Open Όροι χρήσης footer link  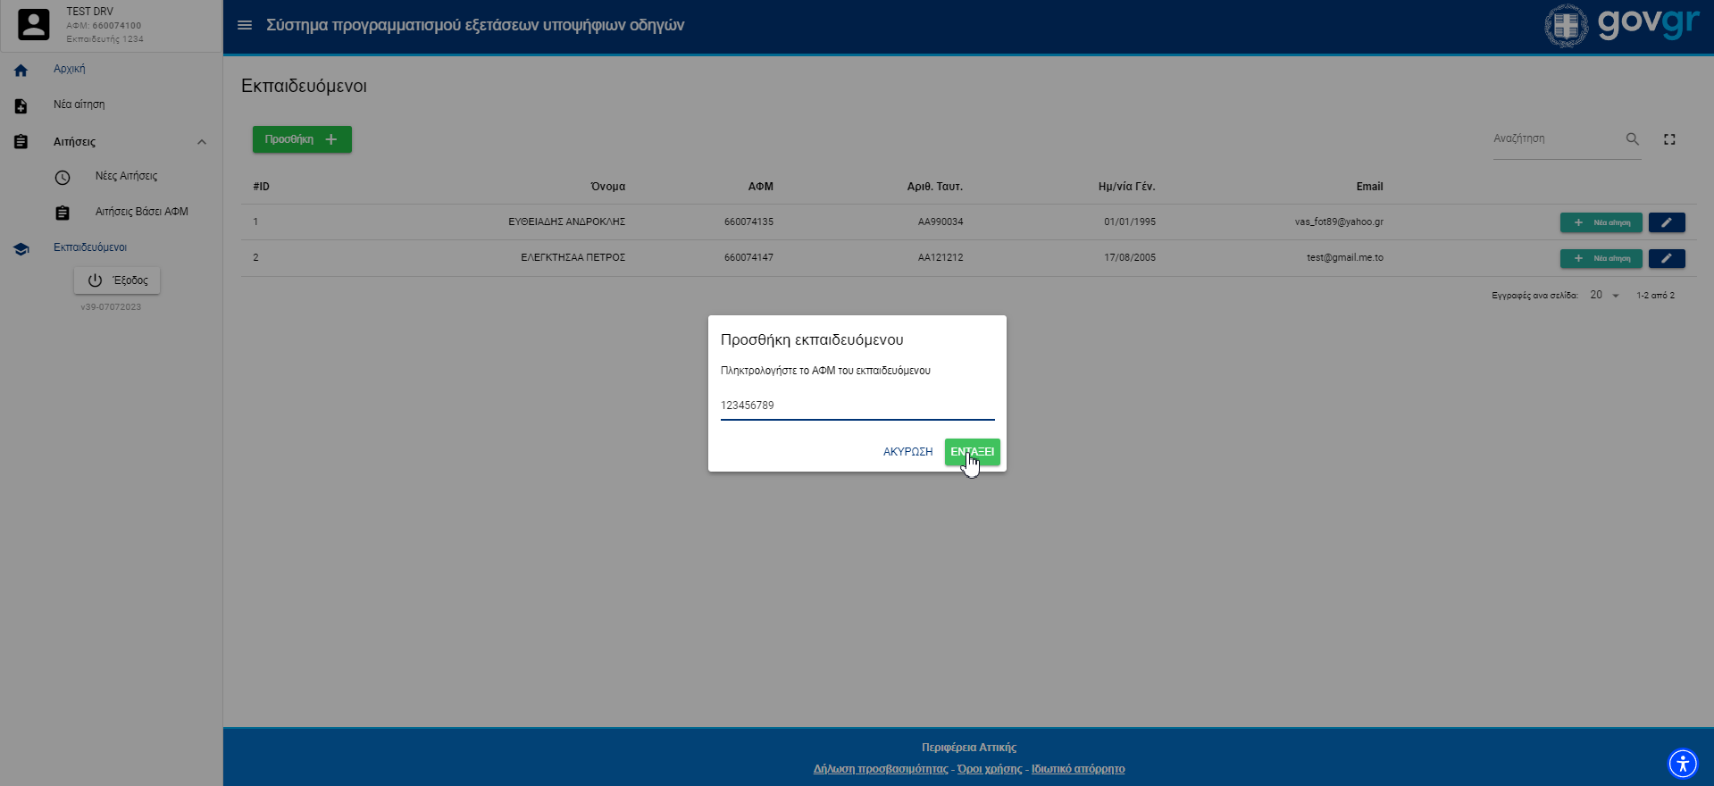tap(990, 769)
